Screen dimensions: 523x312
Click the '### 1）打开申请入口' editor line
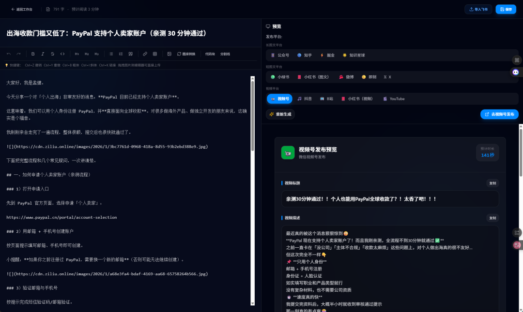tap(28, 189)
